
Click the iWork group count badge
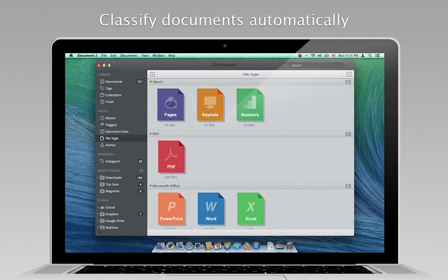tap(348, 82)
